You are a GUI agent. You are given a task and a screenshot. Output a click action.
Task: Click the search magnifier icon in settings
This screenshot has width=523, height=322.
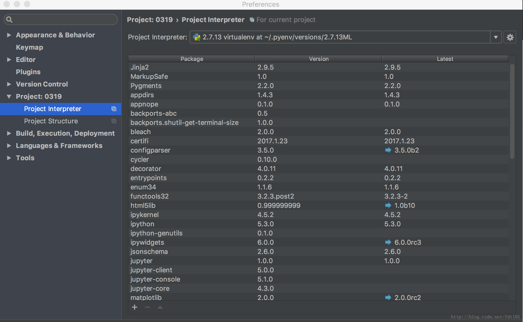click(9, 19)
